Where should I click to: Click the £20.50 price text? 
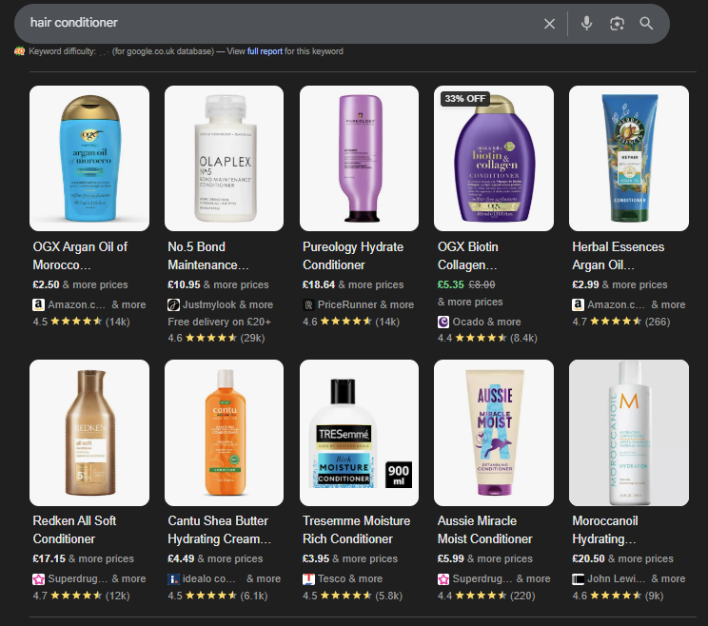click(x=588, y=558)
